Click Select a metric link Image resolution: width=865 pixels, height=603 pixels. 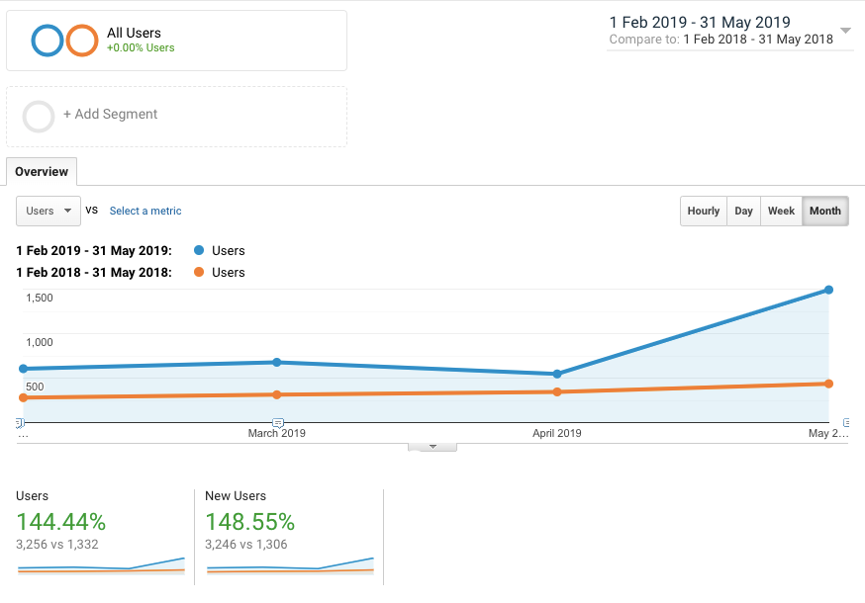(145, 212)
